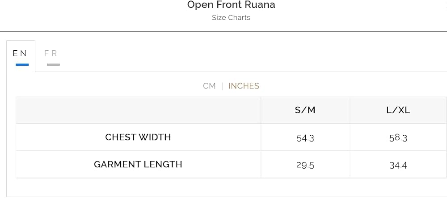
Task: Click the horizontal line under Size Charts
Action: coord(223,31)
